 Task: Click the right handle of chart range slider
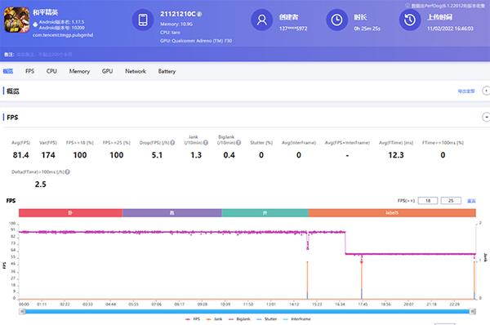[x=473, y=311]
